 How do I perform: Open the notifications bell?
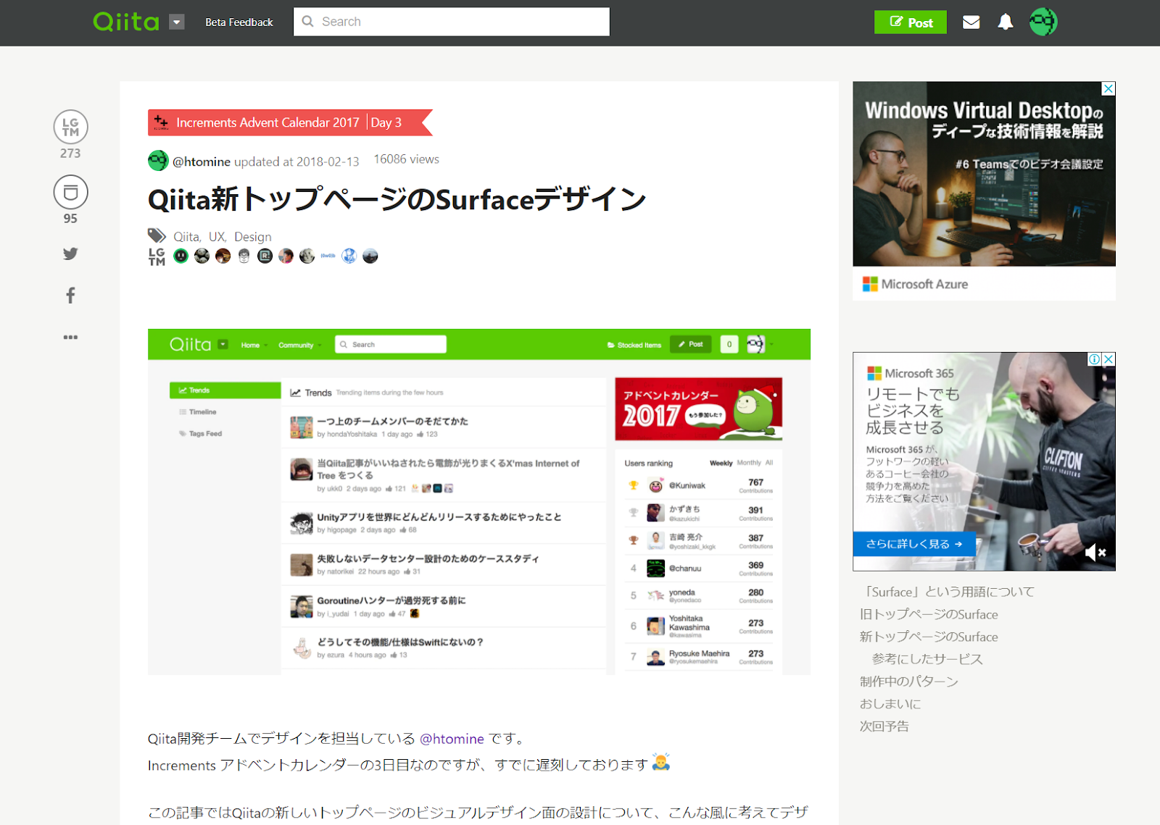tap(1005, 22)
